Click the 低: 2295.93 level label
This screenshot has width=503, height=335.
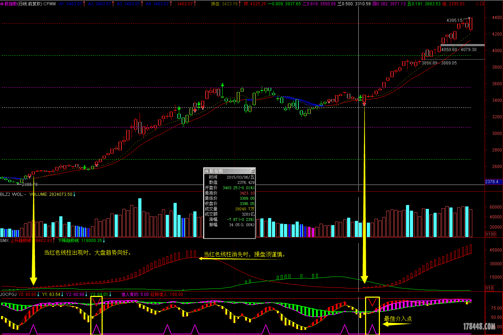point(453,4)
